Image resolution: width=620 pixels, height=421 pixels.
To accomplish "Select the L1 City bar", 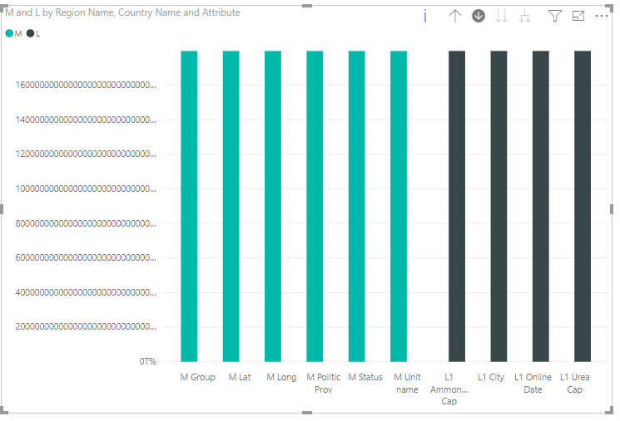I will point(498,206).
